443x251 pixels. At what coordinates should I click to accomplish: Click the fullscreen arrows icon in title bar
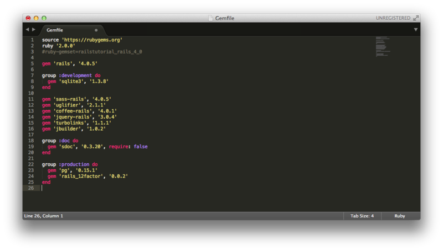coord(416,18)
